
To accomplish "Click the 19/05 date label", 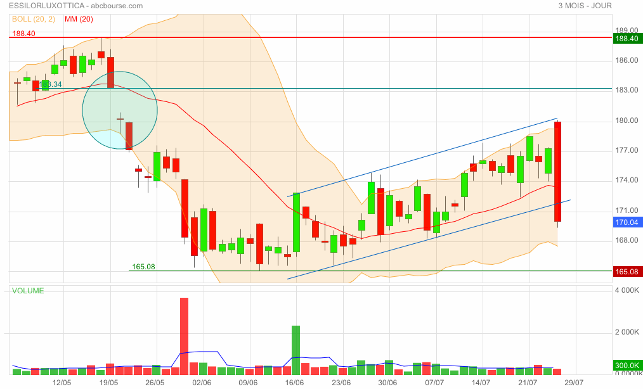I will pyautogui.click(x=108, y=383).
